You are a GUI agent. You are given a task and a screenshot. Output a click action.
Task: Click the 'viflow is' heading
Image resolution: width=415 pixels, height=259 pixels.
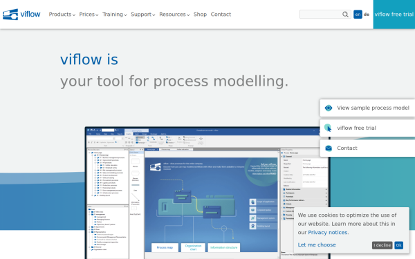click(89, 59)
